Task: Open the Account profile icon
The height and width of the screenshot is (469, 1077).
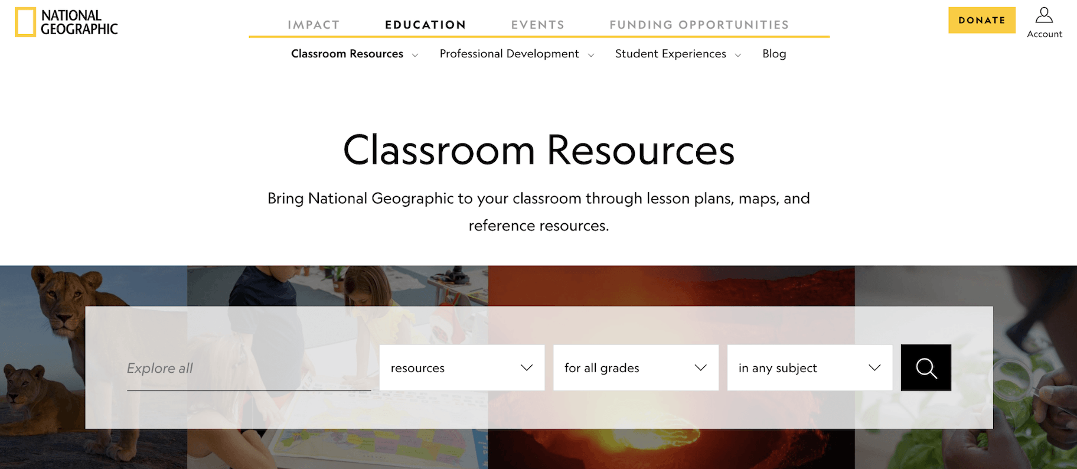Action: click(x=1044, y=15)
